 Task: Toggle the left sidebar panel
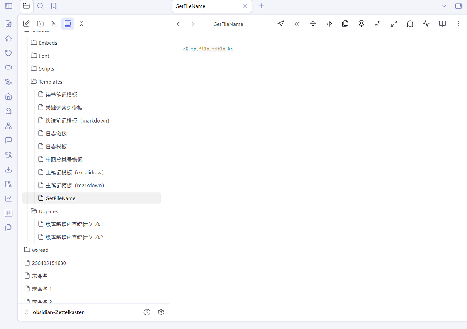tap(9, 6)
